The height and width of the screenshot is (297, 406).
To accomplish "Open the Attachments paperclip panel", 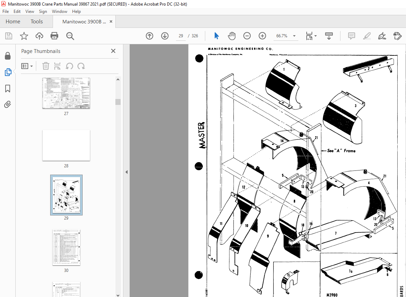I will click(8, 105).
